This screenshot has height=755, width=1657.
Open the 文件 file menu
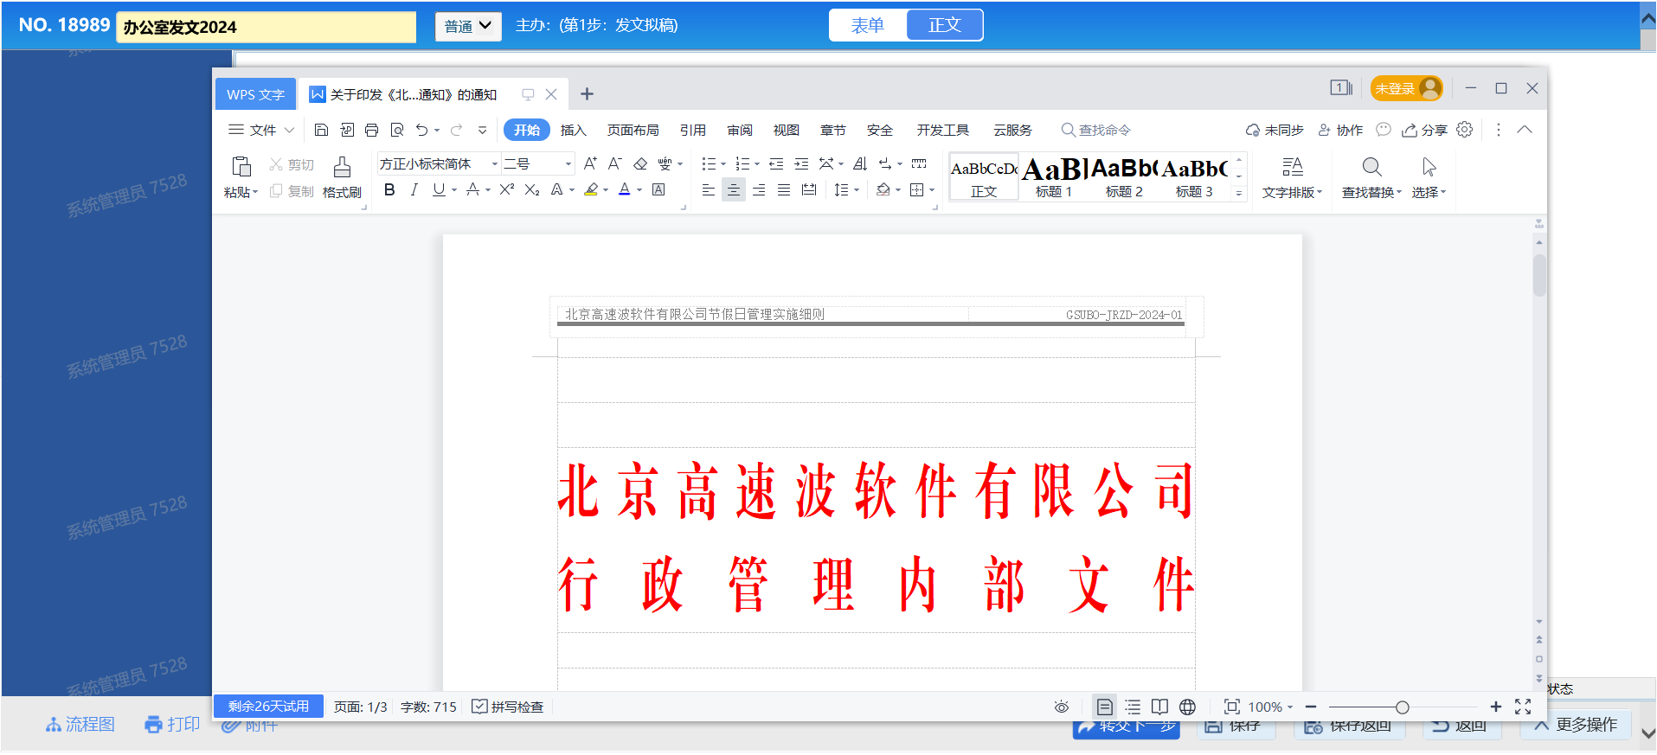coord(261,130)
